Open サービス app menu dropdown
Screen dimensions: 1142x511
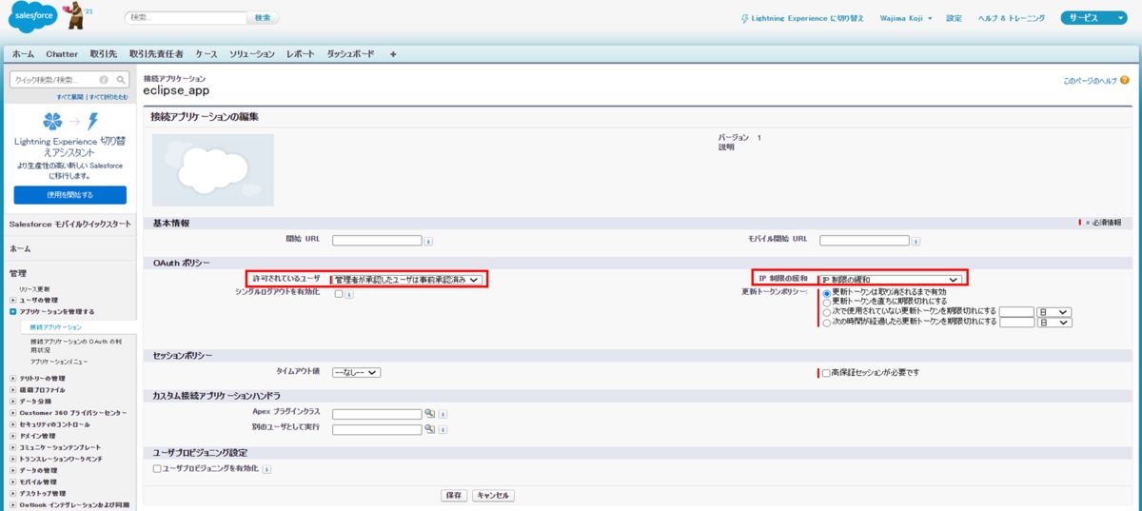pos(1096,18)
